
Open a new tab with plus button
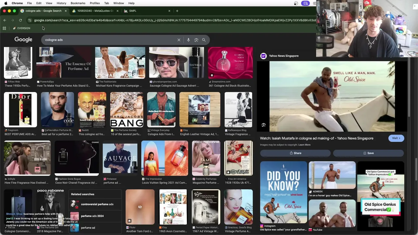[177, 11]
